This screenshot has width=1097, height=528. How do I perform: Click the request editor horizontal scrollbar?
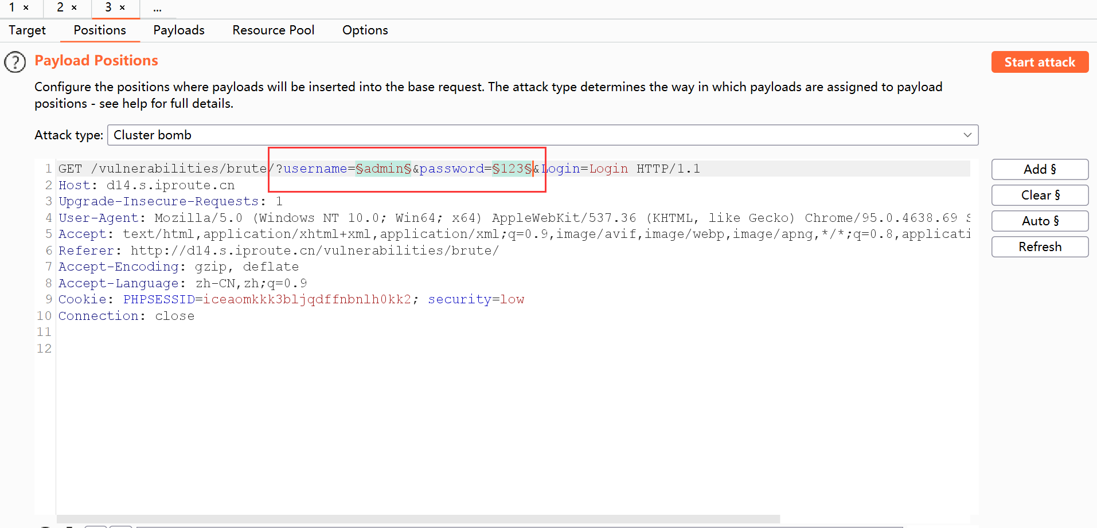pyautogui.click(x=417, y=519)
